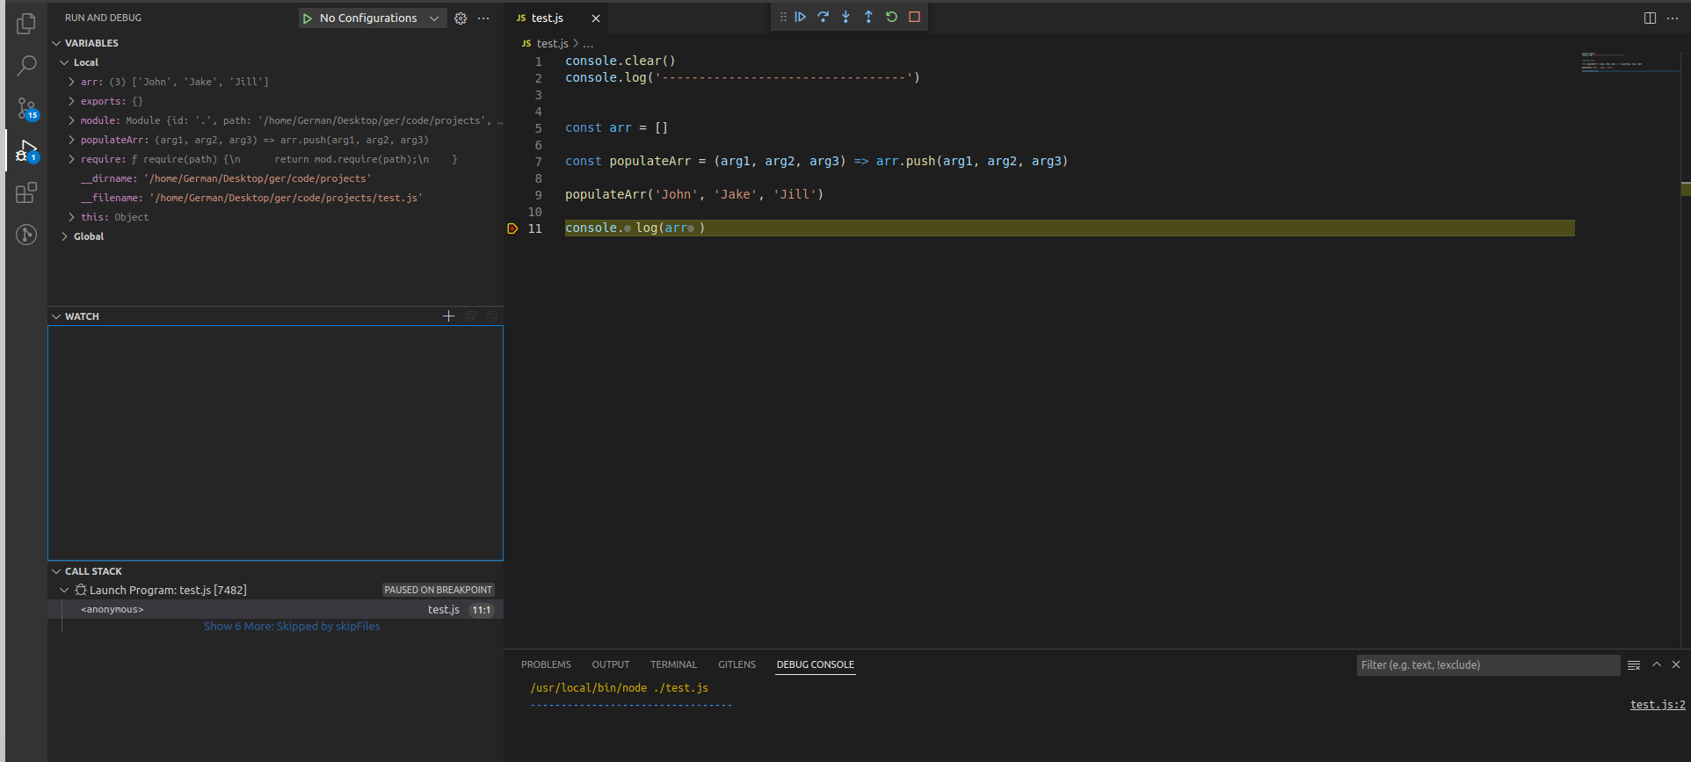Click the Step Over debug button
The height and width of the screenshot is (762, 1691).
[824, 17]
